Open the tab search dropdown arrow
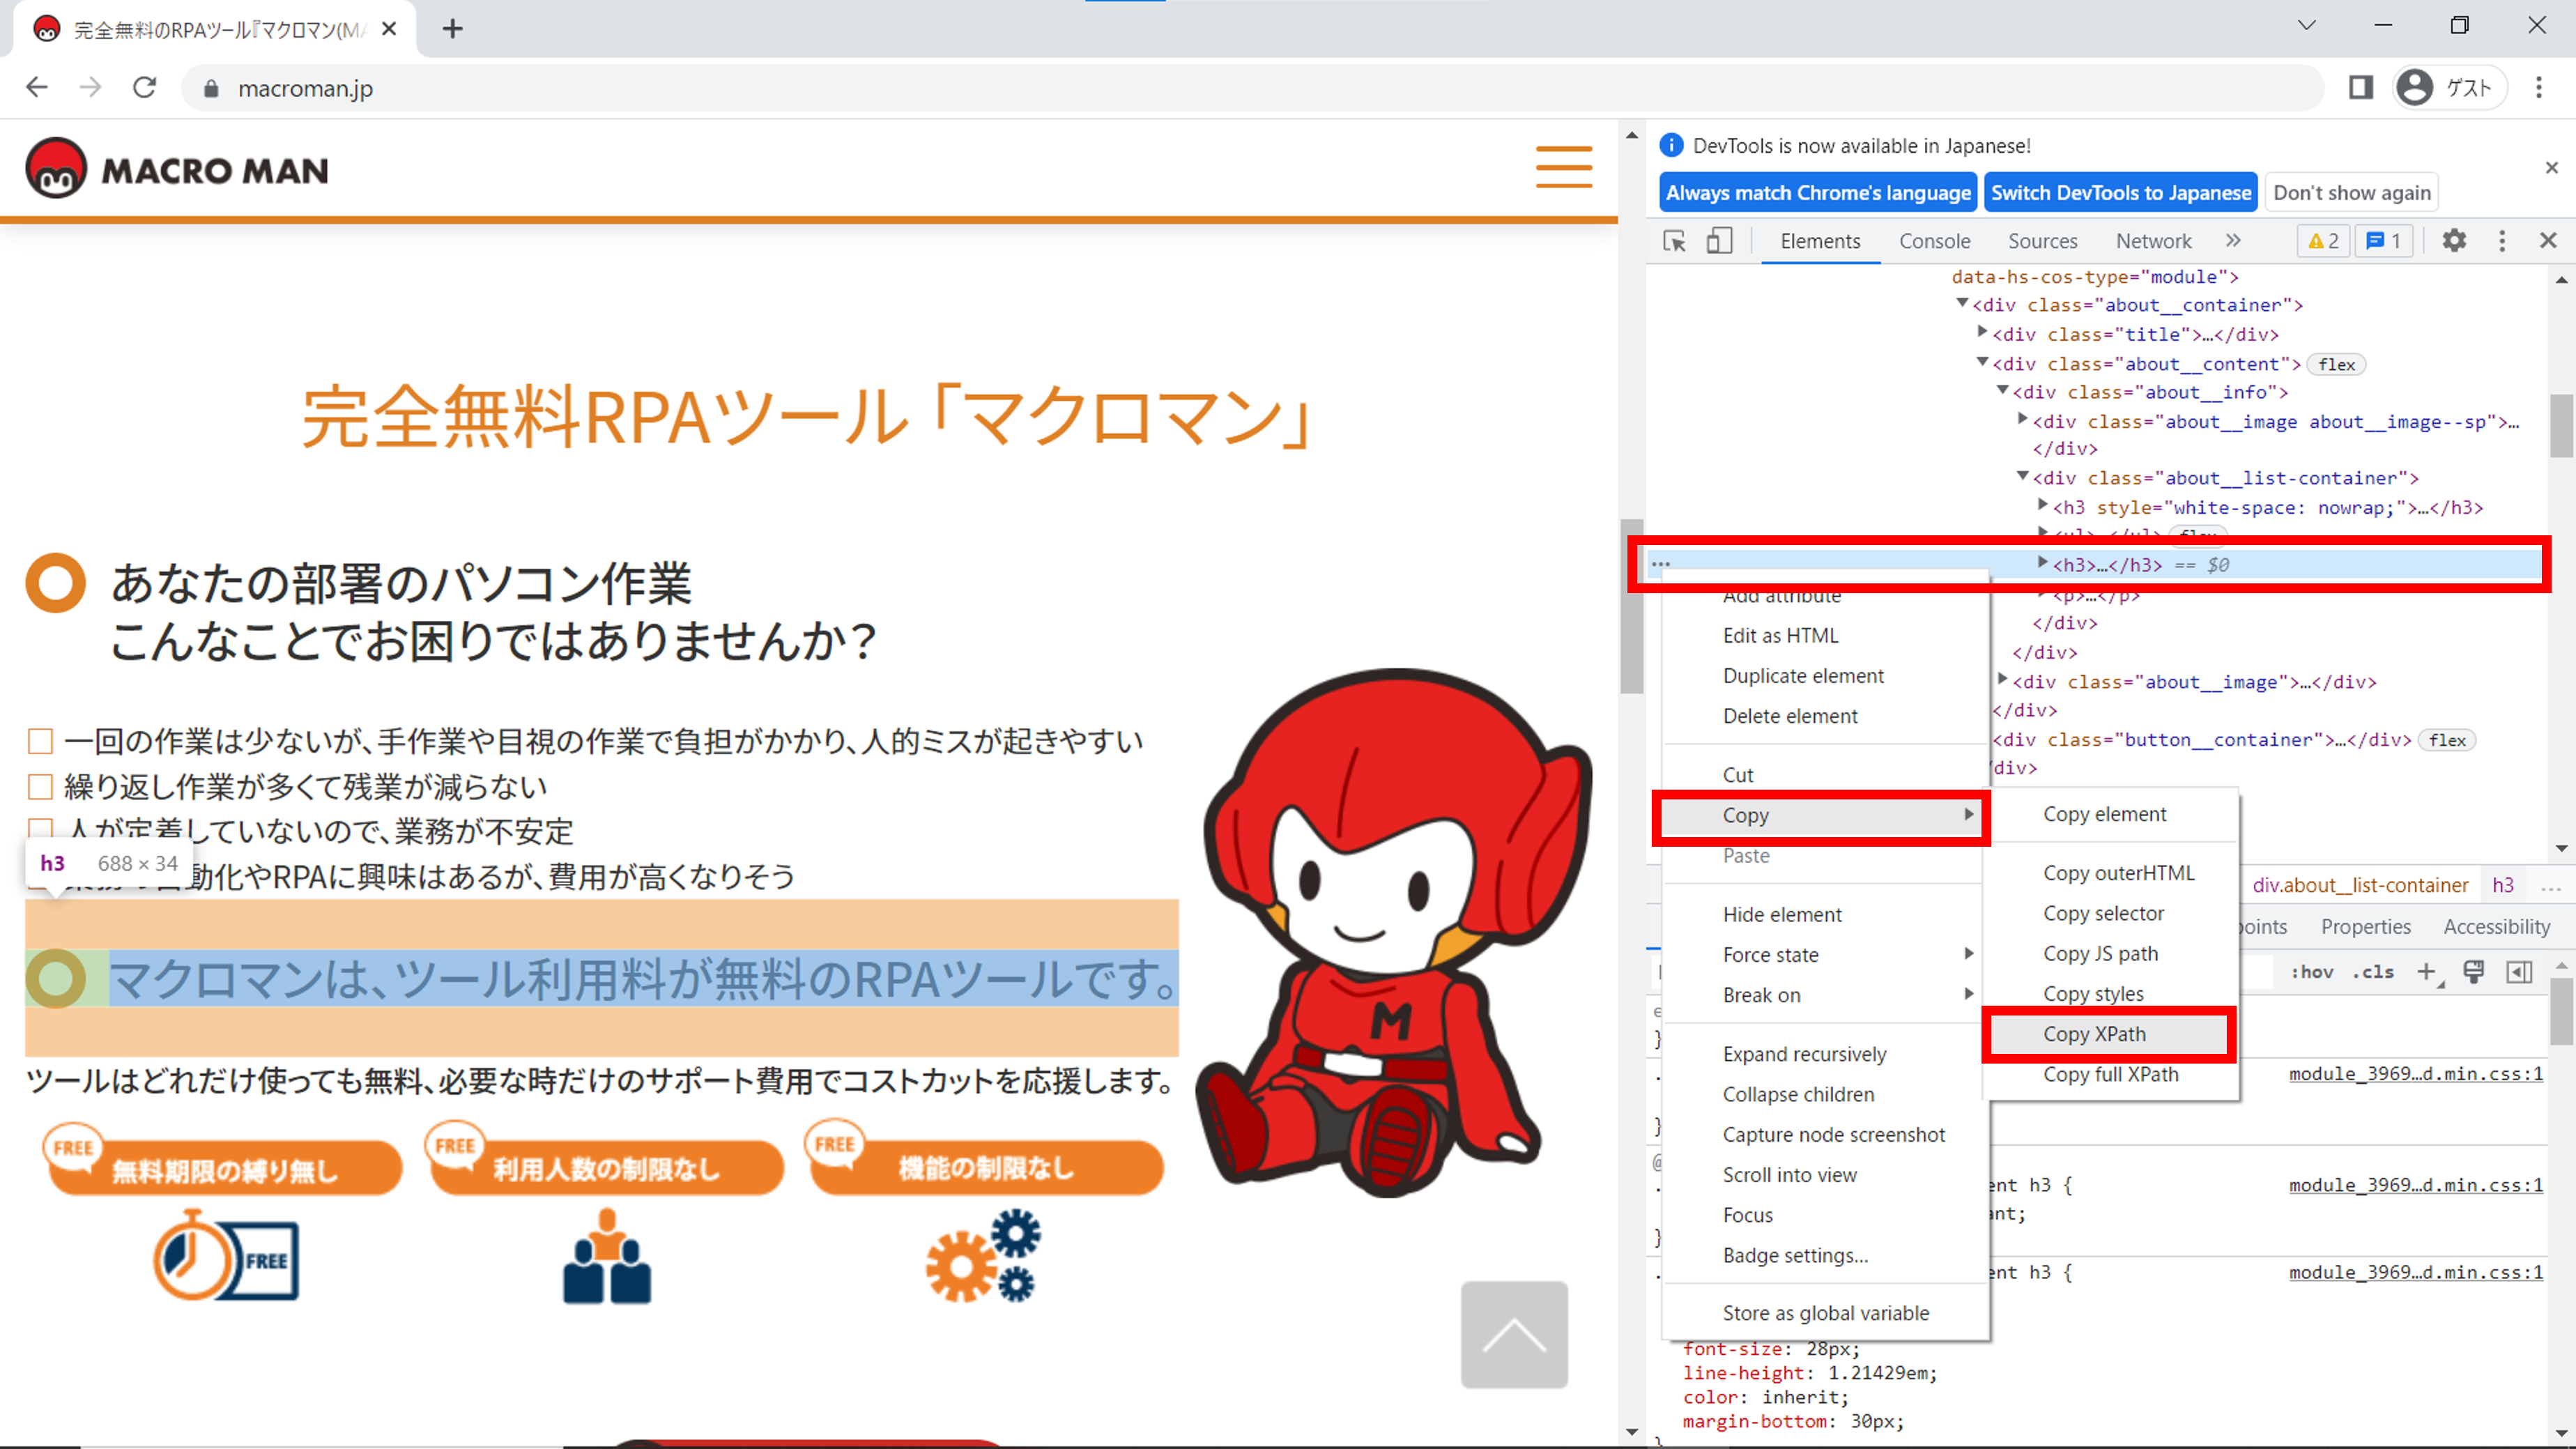This screenshot has height=1449, width=2576. click(2307, 26)
